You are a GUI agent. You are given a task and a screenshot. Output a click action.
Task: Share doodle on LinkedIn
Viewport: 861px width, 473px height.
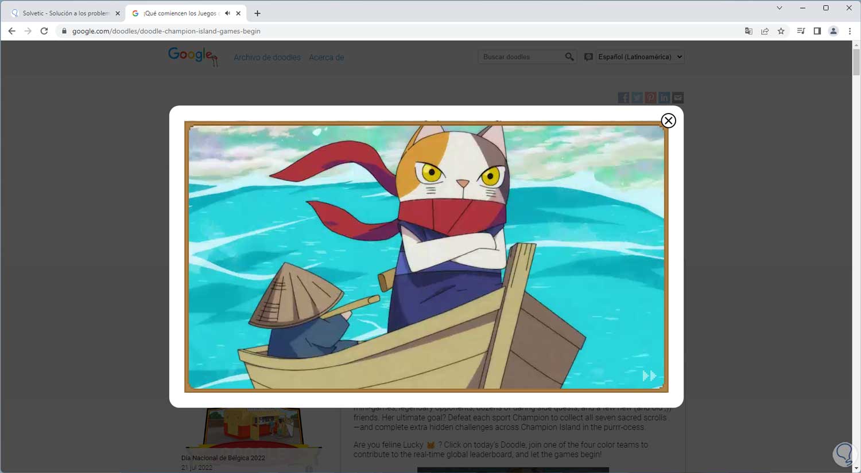(x=664, y=97)
